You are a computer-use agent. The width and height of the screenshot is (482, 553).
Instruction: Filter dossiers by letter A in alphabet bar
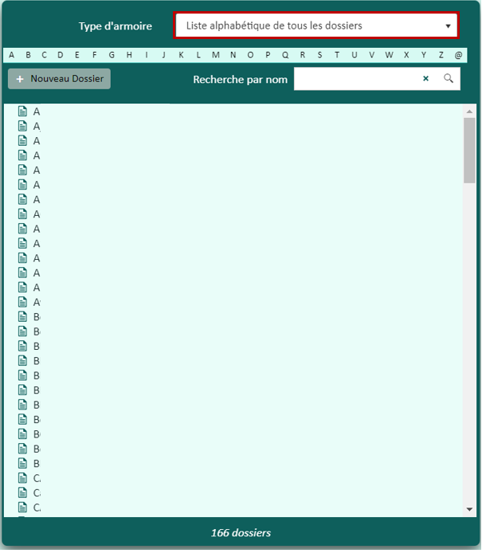(x=11, y=55)
